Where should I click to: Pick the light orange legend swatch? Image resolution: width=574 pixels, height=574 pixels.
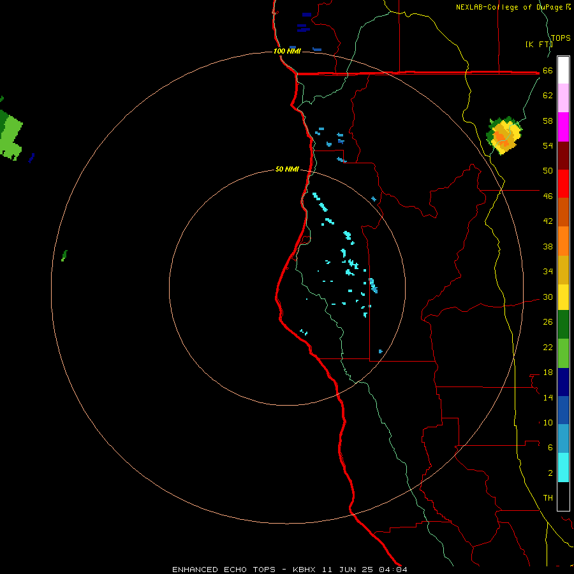coord(563,241)
